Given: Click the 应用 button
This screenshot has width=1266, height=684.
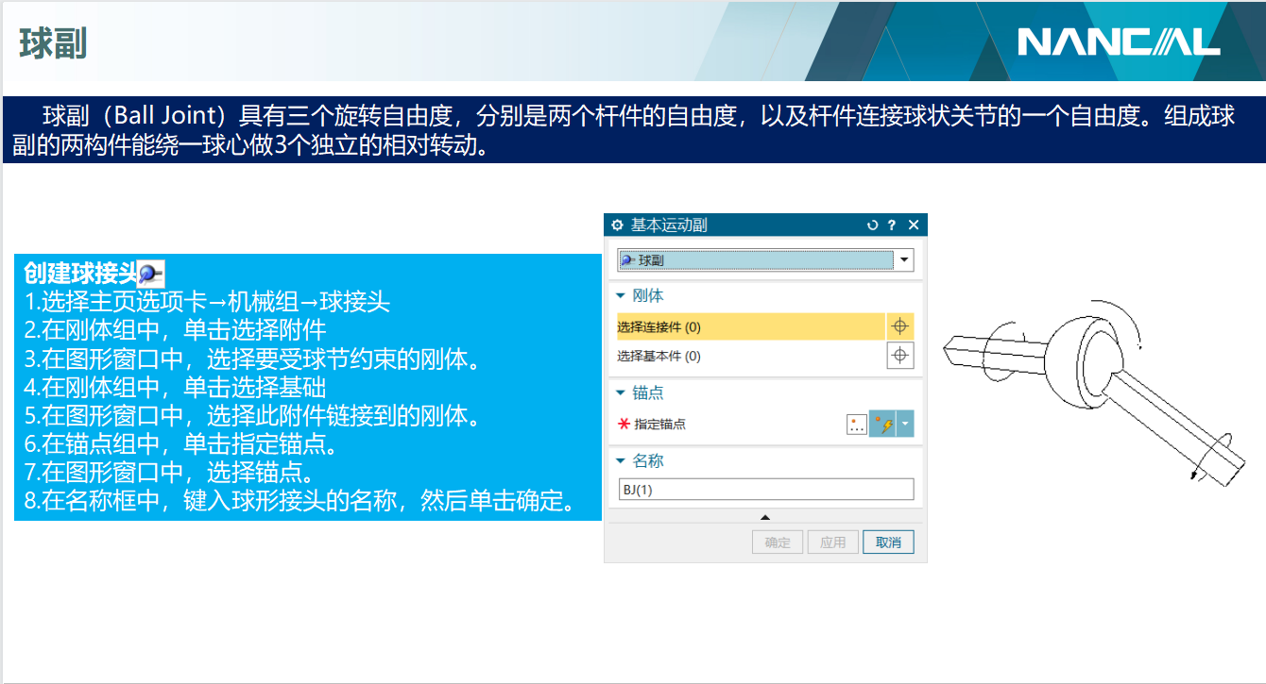Looking at the screenshot, I should pyautogui.click(x=833, y=542).
